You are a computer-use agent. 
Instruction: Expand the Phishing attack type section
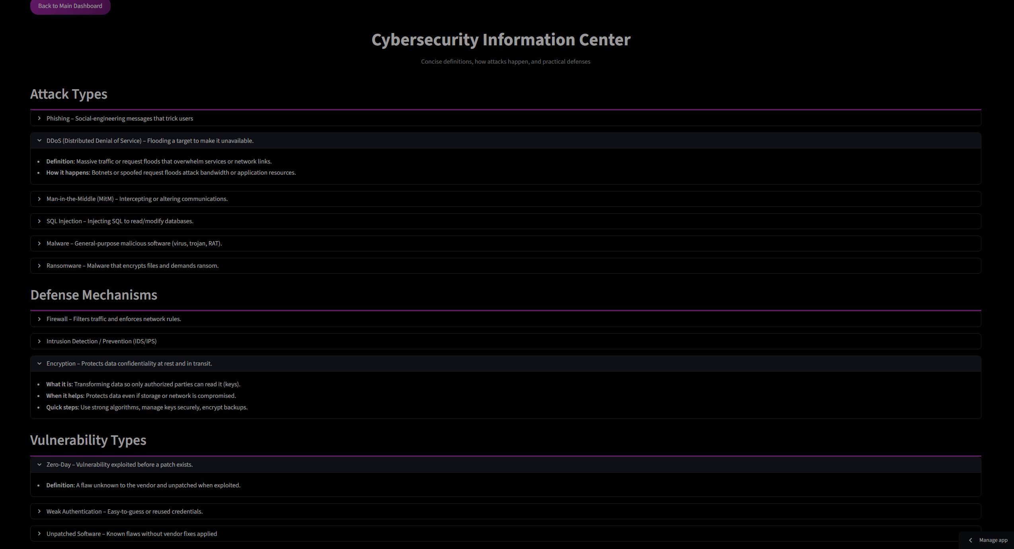tap(505, 119)
